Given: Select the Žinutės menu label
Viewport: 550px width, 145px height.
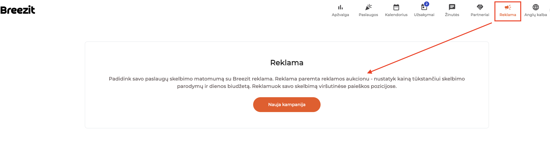Looking at the screenshot, I should click(x=452, y=15).
